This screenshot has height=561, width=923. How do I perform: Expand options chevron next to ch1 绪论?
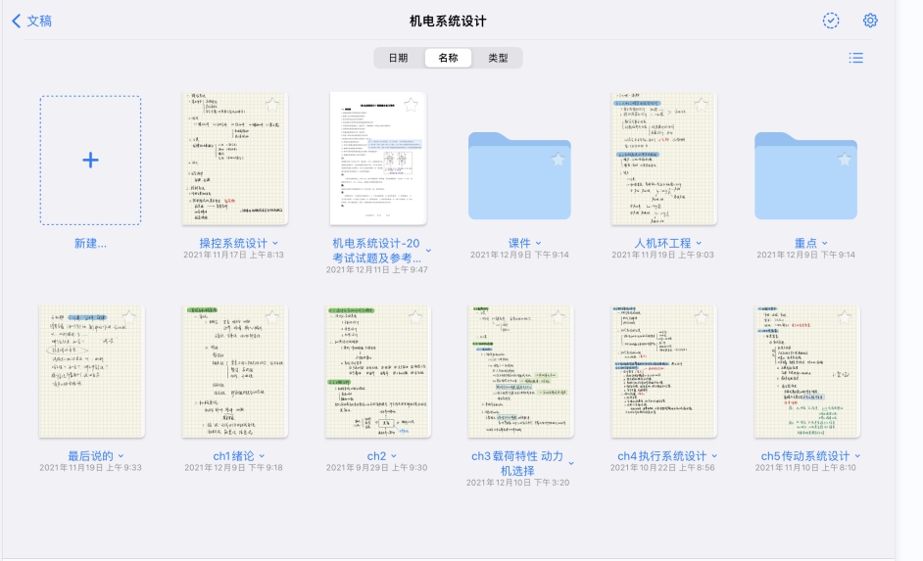coord(262,456)
